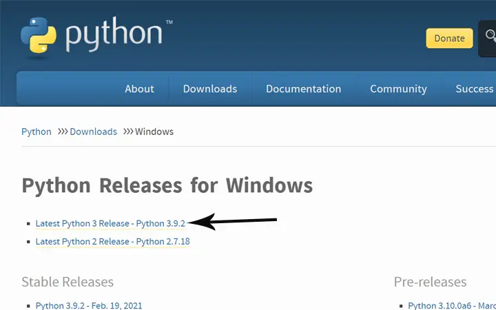
Task: Open the Community menu
Action: tap(398, 89)
